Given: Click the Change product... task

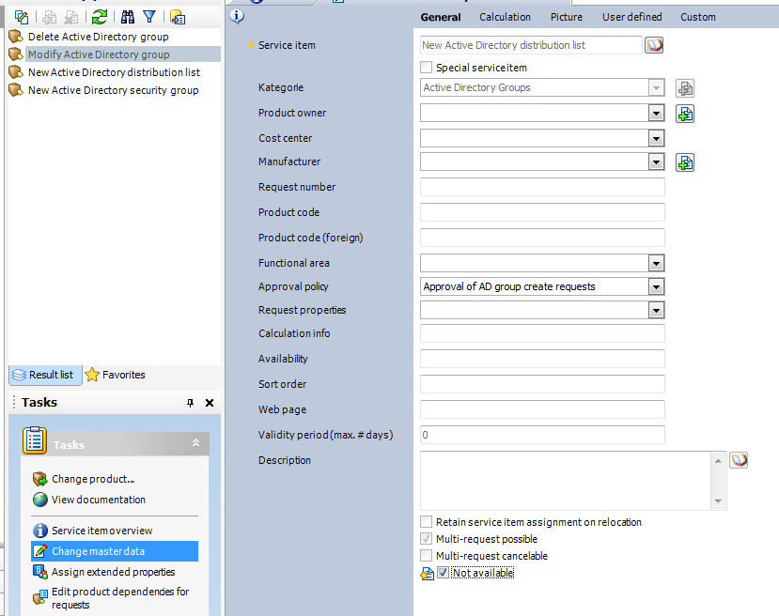Looking at the screenshot, I should coord(93,479).
